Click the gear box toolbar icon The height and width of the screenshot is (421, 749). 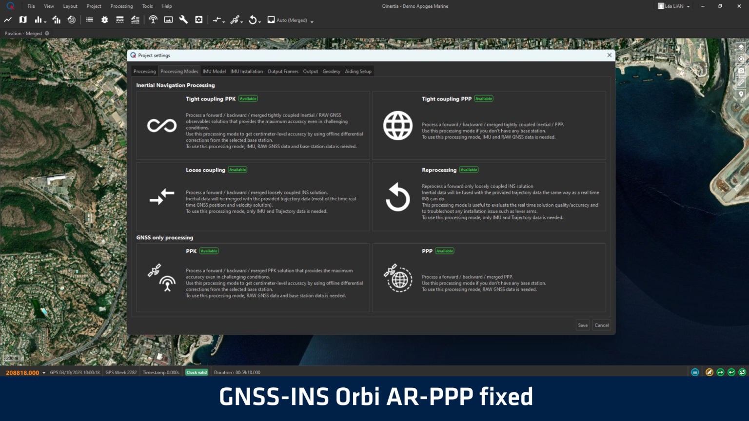coord(199,20)
